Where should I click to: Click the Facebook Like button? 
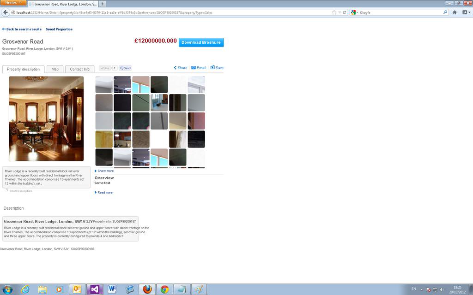105,68
